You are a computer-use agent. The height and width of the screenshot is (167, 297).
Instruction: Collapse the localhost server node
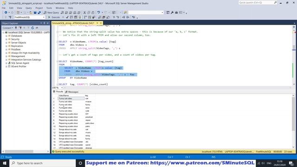pos(3,32)
